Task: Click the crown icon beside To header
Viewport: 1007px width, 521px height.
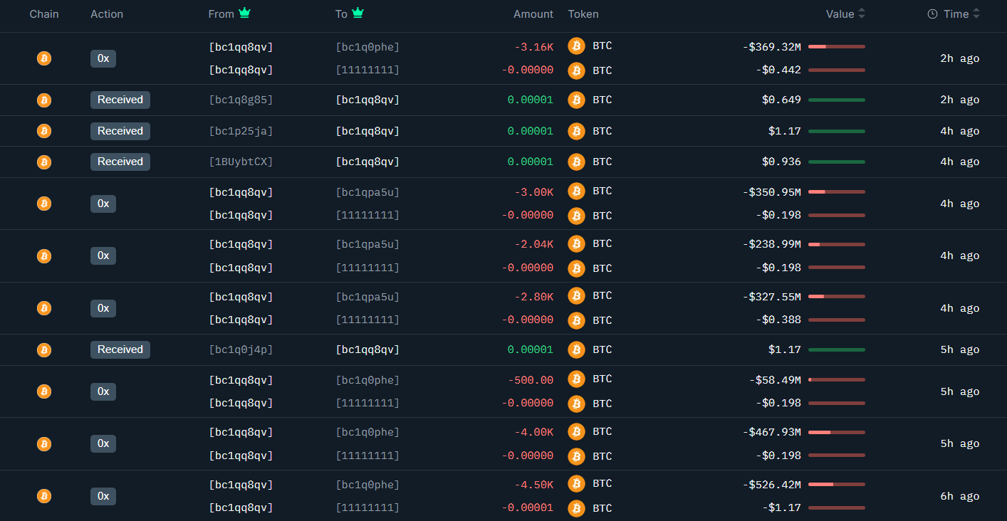Action: (358, 13)
